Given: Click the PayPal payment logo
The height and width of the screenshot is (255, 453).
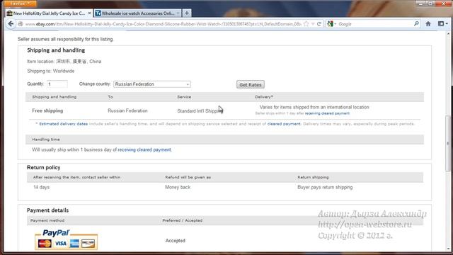Looking at the screenshot, I should [66, 239].
